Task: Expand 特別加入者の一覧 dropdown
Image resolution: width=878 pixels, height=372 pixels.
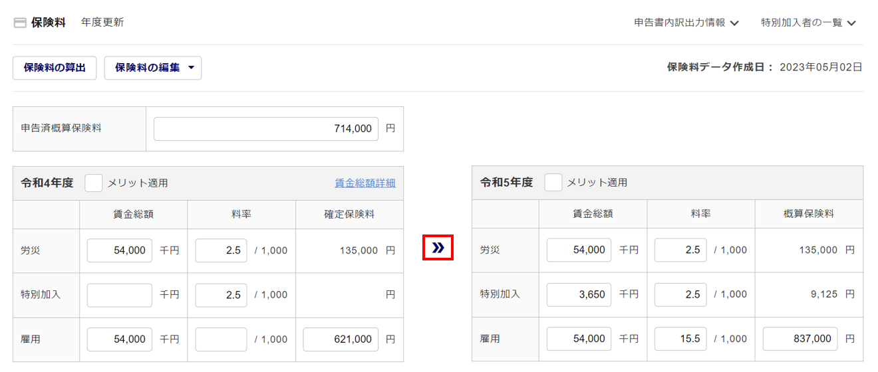Action: coord(808,23)
